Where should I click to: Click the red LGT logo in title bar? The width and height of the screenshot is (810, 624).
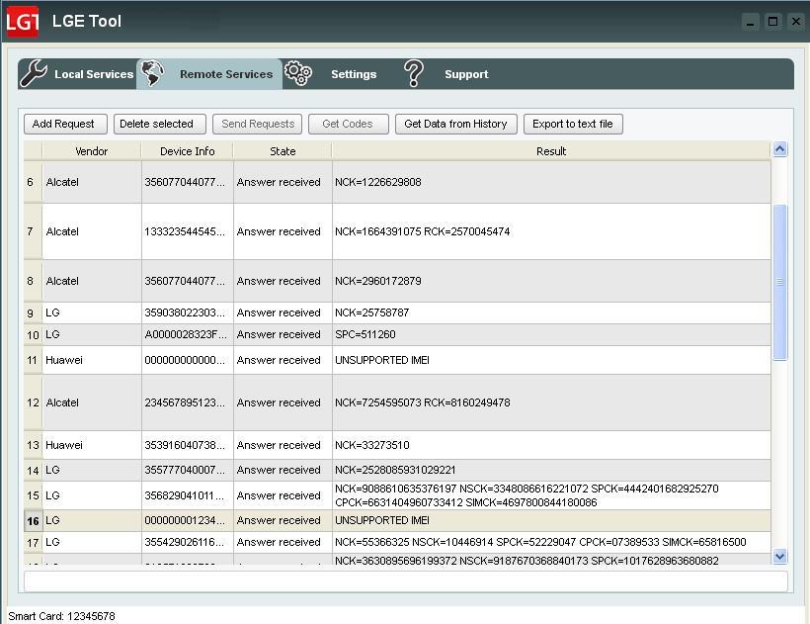23,21
